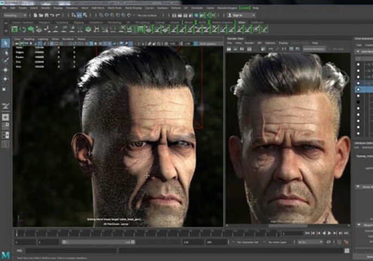Render the current frame clapper icon
This screenshot has height=261, width=373.
[x=180, y=15]
